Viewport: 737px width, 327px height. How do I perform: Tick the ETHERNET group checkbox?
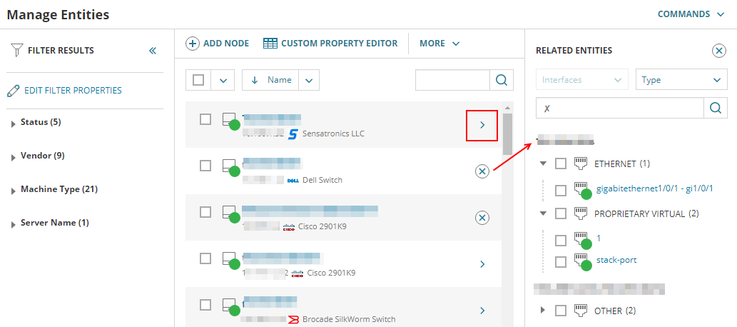(561, 163)
